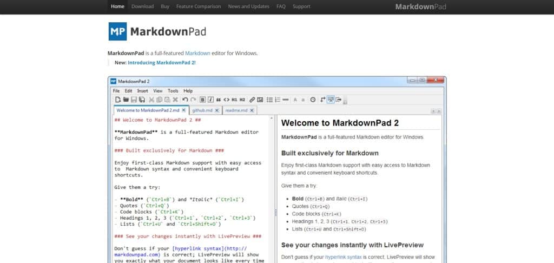Open the File menu in MarkdownPad
Screen dimensions: 554x263
point(116,91)
